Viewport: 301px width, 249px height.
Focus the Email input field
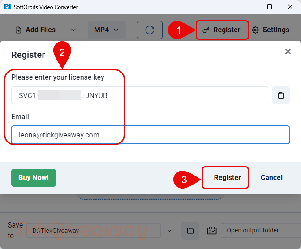click(x=150, y=135)
